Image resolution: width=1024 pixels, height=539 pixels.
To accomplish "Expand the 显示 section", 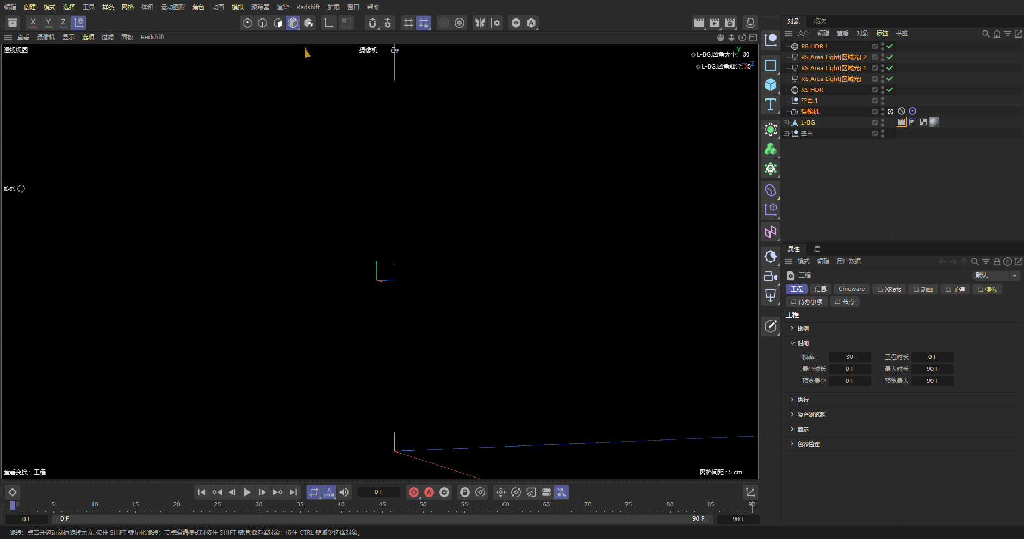I will 792,429.
